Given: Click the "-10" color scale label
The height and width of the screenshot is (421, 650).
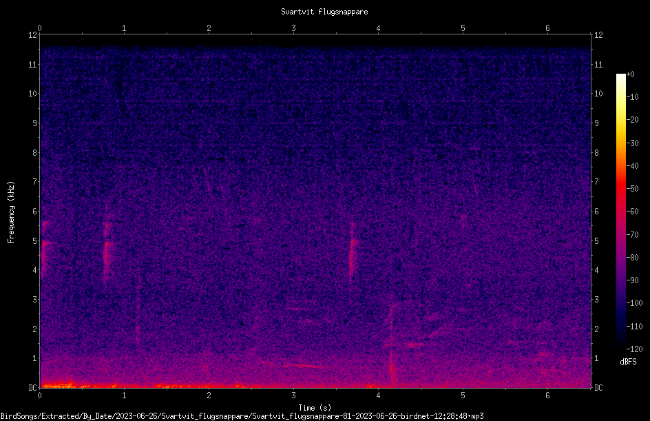Looking at the screenshot, I should coord(632,97).
